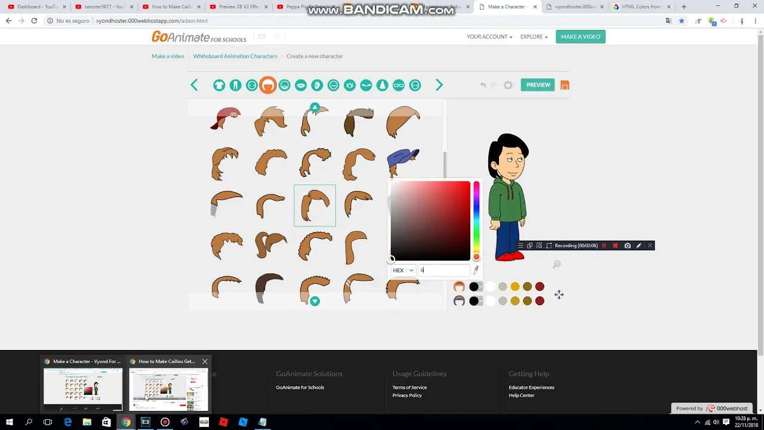
Task: Select the eyes category icon
Action: pyautogui.click(x=350, y=85)
